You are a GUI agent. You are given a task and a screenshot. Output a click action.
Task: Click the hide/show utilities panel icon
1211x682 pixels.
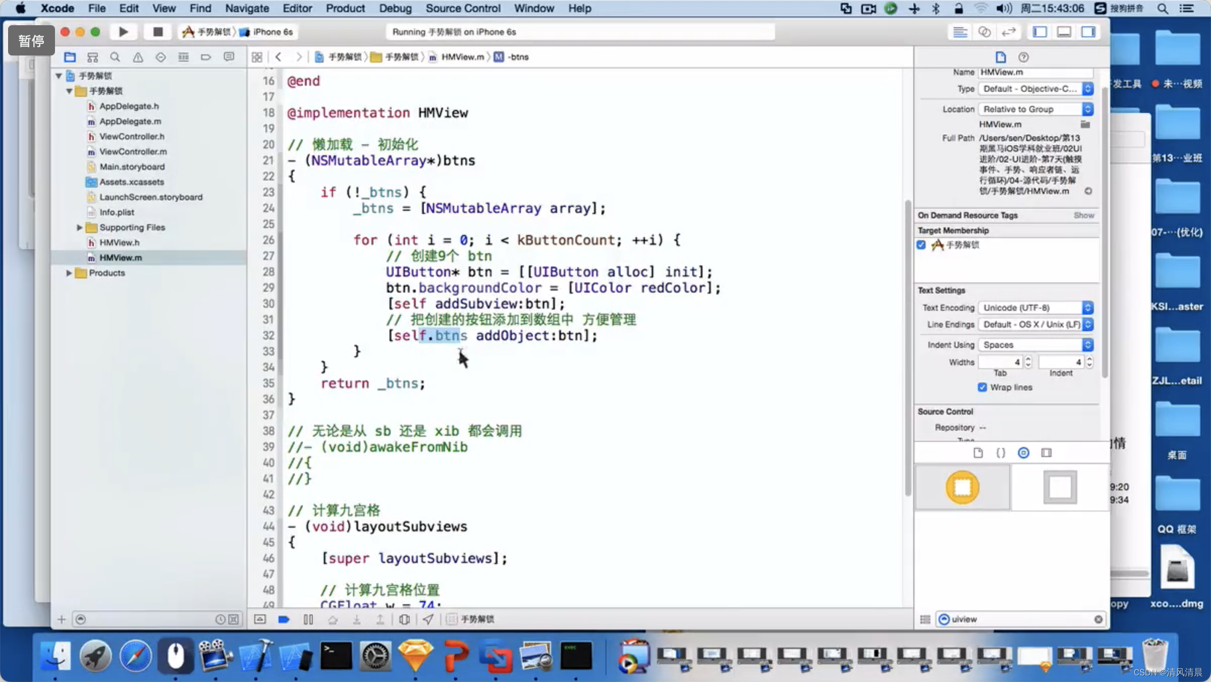tap(1089, 32)
